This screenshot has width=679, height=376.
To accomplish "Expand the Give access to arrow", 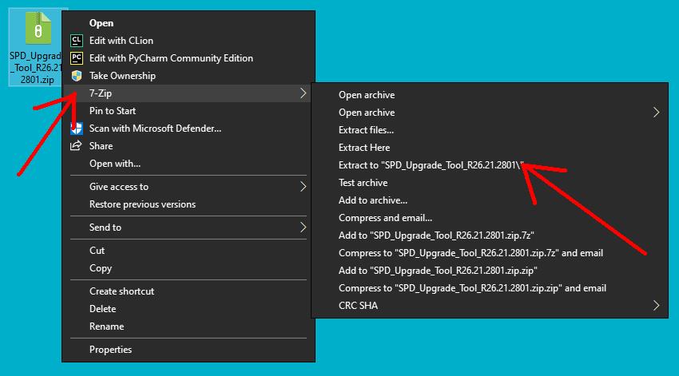I will click(303, 187).
